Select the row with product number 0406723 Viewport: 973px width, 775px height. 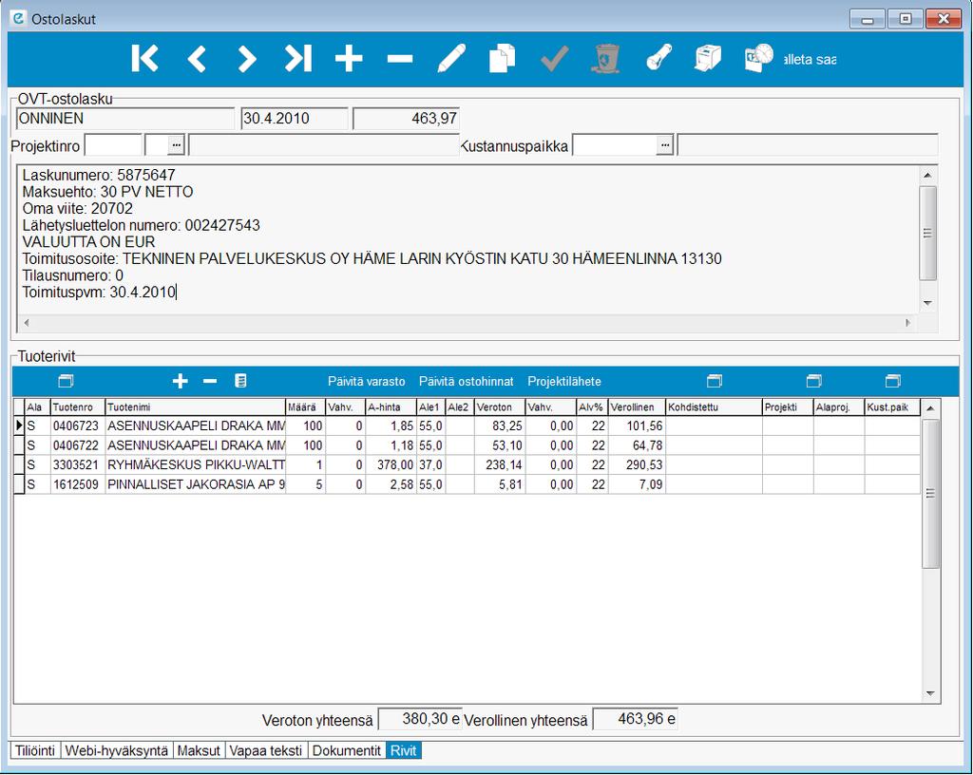(x=467, y=425)
